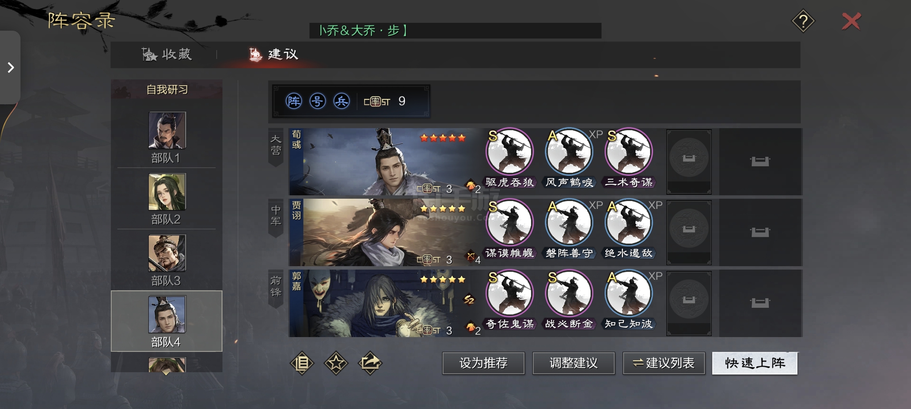Switch to the 建议 tab

click(x=274, y=55)
